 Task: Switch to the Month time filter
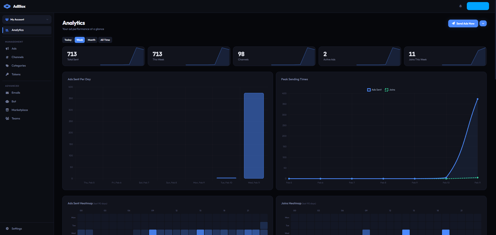click(x=91, y=40)
